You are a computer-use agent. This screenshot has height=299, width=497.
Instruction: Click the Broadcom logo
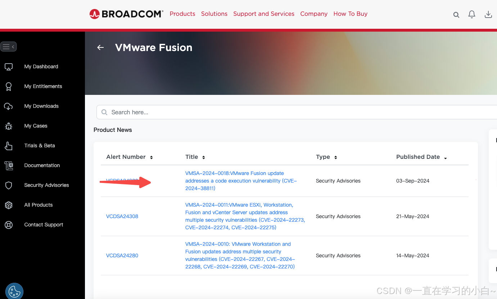(x=126, y=14)
